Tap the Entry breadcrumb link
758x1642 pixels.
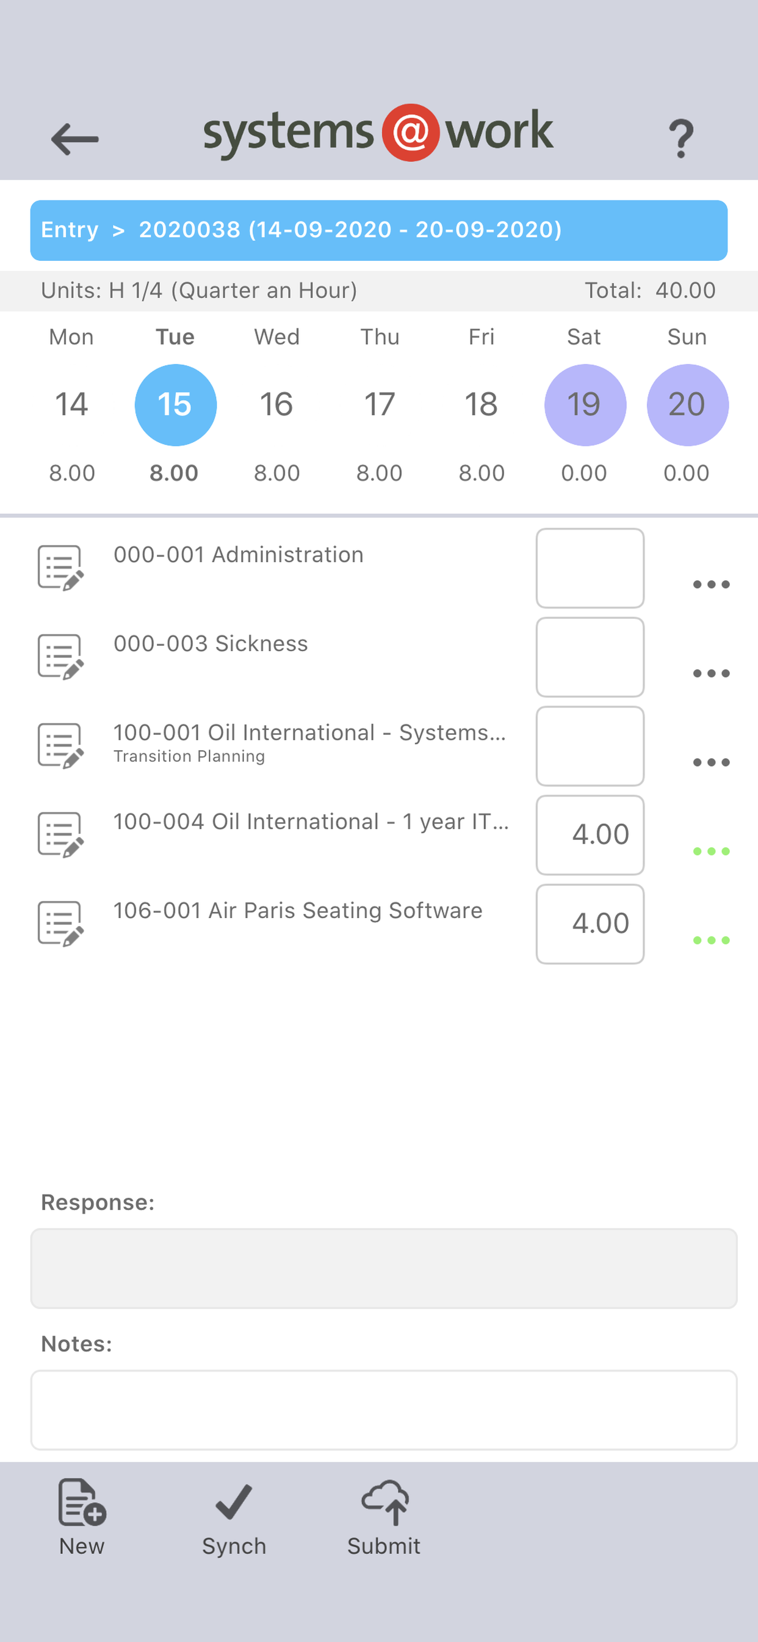(70, 230)
